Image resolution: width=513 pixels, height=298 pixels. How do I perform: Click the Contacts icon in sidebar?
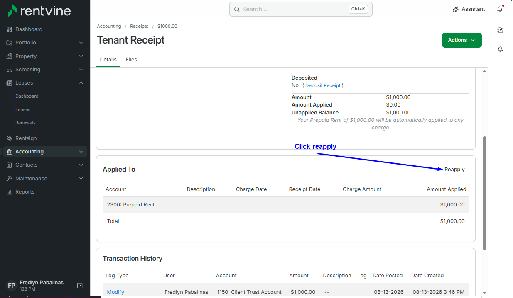click(9, 165)
